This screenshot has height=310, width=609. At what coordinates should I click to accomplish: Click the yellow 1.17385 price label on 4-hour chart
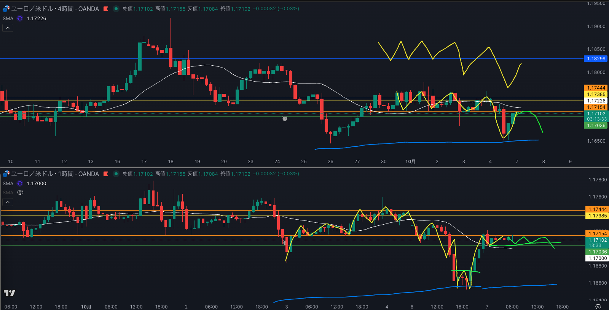(596, 94)
